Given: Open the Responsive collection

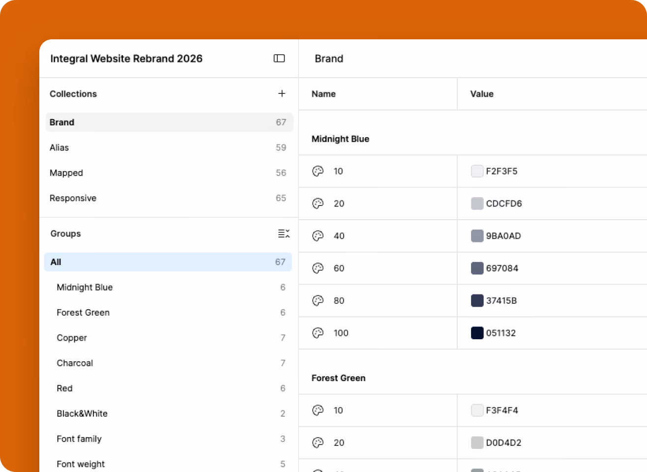Looking at the screenshot, I should [x=169, y=198].
